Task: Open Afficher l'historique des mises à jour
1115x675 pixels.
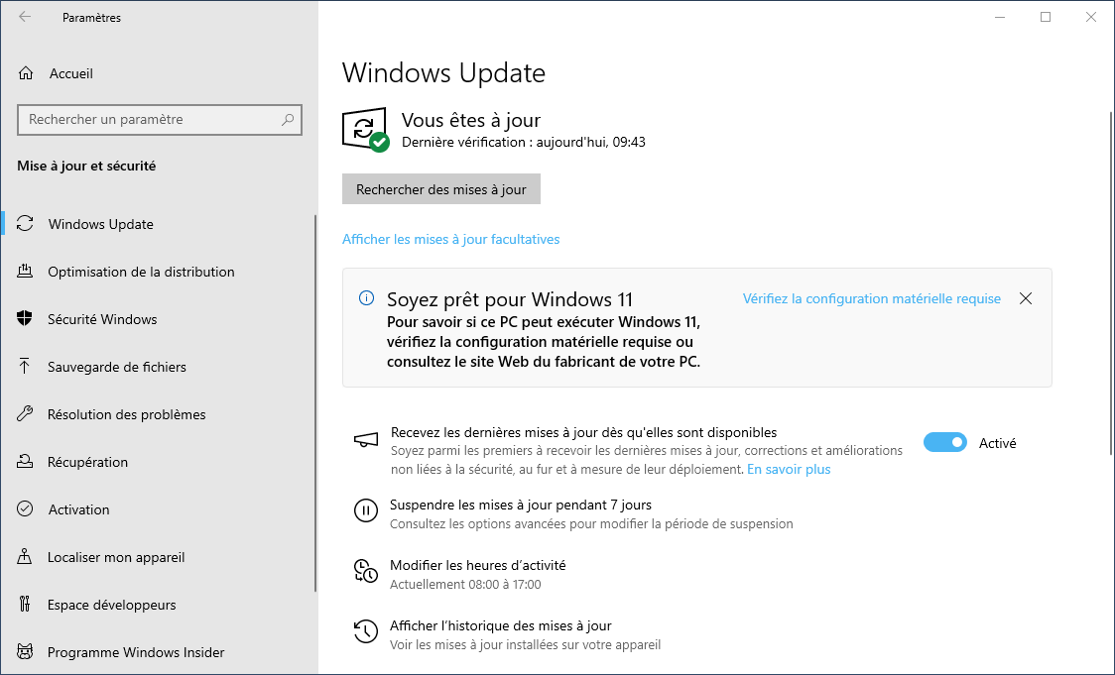Action: click(x=501, y=625)
